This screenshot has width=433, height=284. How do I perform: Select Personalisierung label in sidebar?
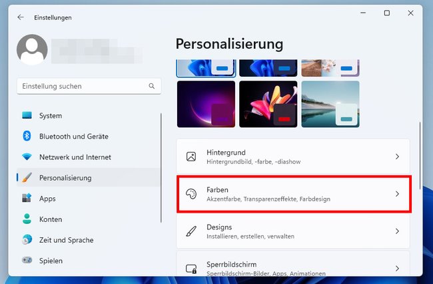[65, 178]
